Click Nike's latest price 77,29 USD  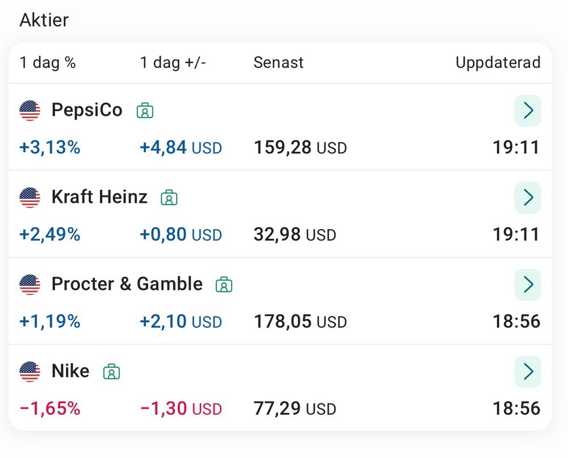coord(295,408)
